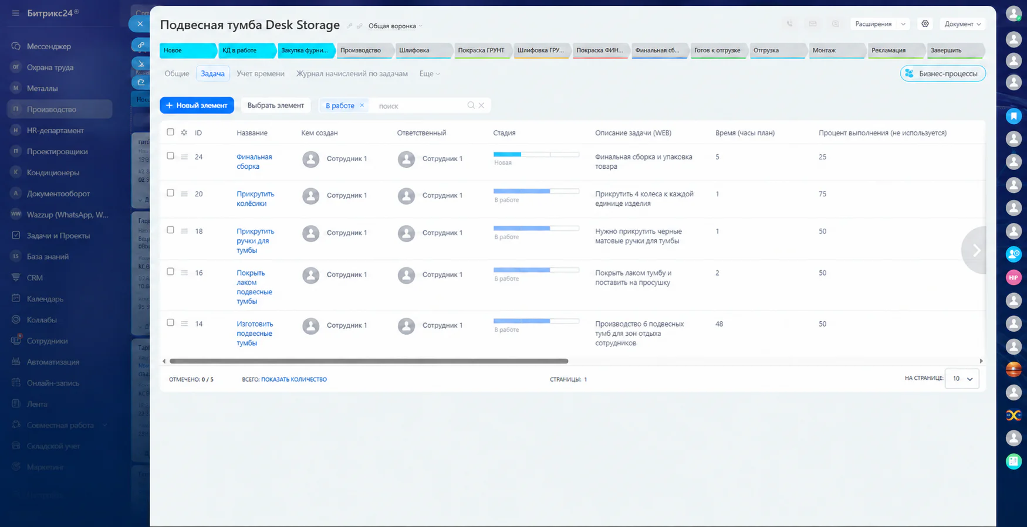
Task: Open Мессенджер in the left sidebar
Action: (x=49, y=46)
